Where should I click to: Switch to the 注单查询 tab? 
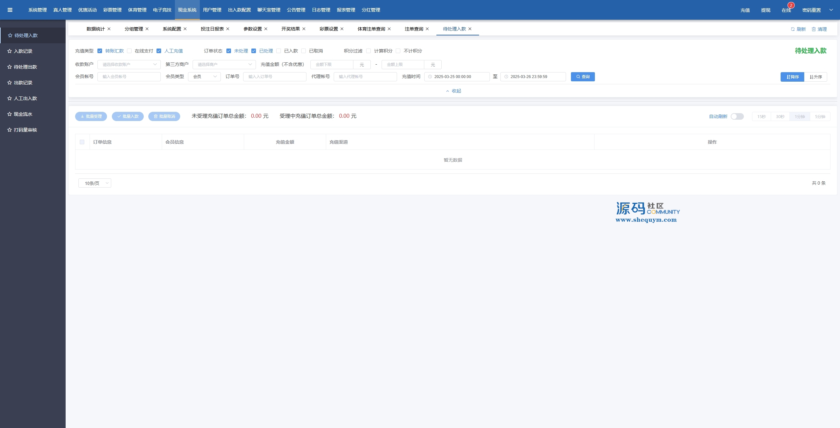tap(414, 29)
